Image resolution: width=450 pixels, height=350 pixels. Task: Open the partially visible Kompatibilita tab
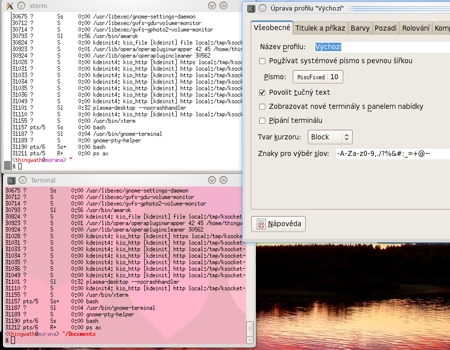[x=441, y=28]
